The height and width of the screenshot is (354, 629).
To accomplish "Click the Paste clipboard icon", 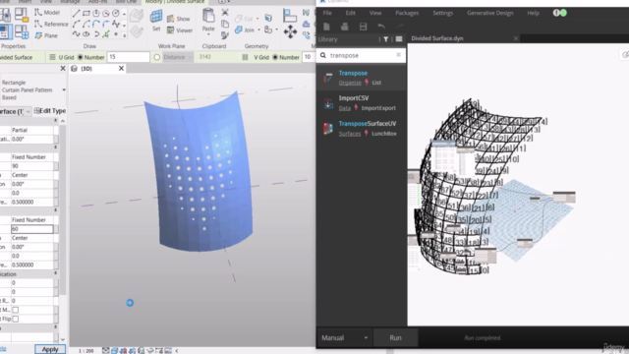I will [x=208, y=16].
